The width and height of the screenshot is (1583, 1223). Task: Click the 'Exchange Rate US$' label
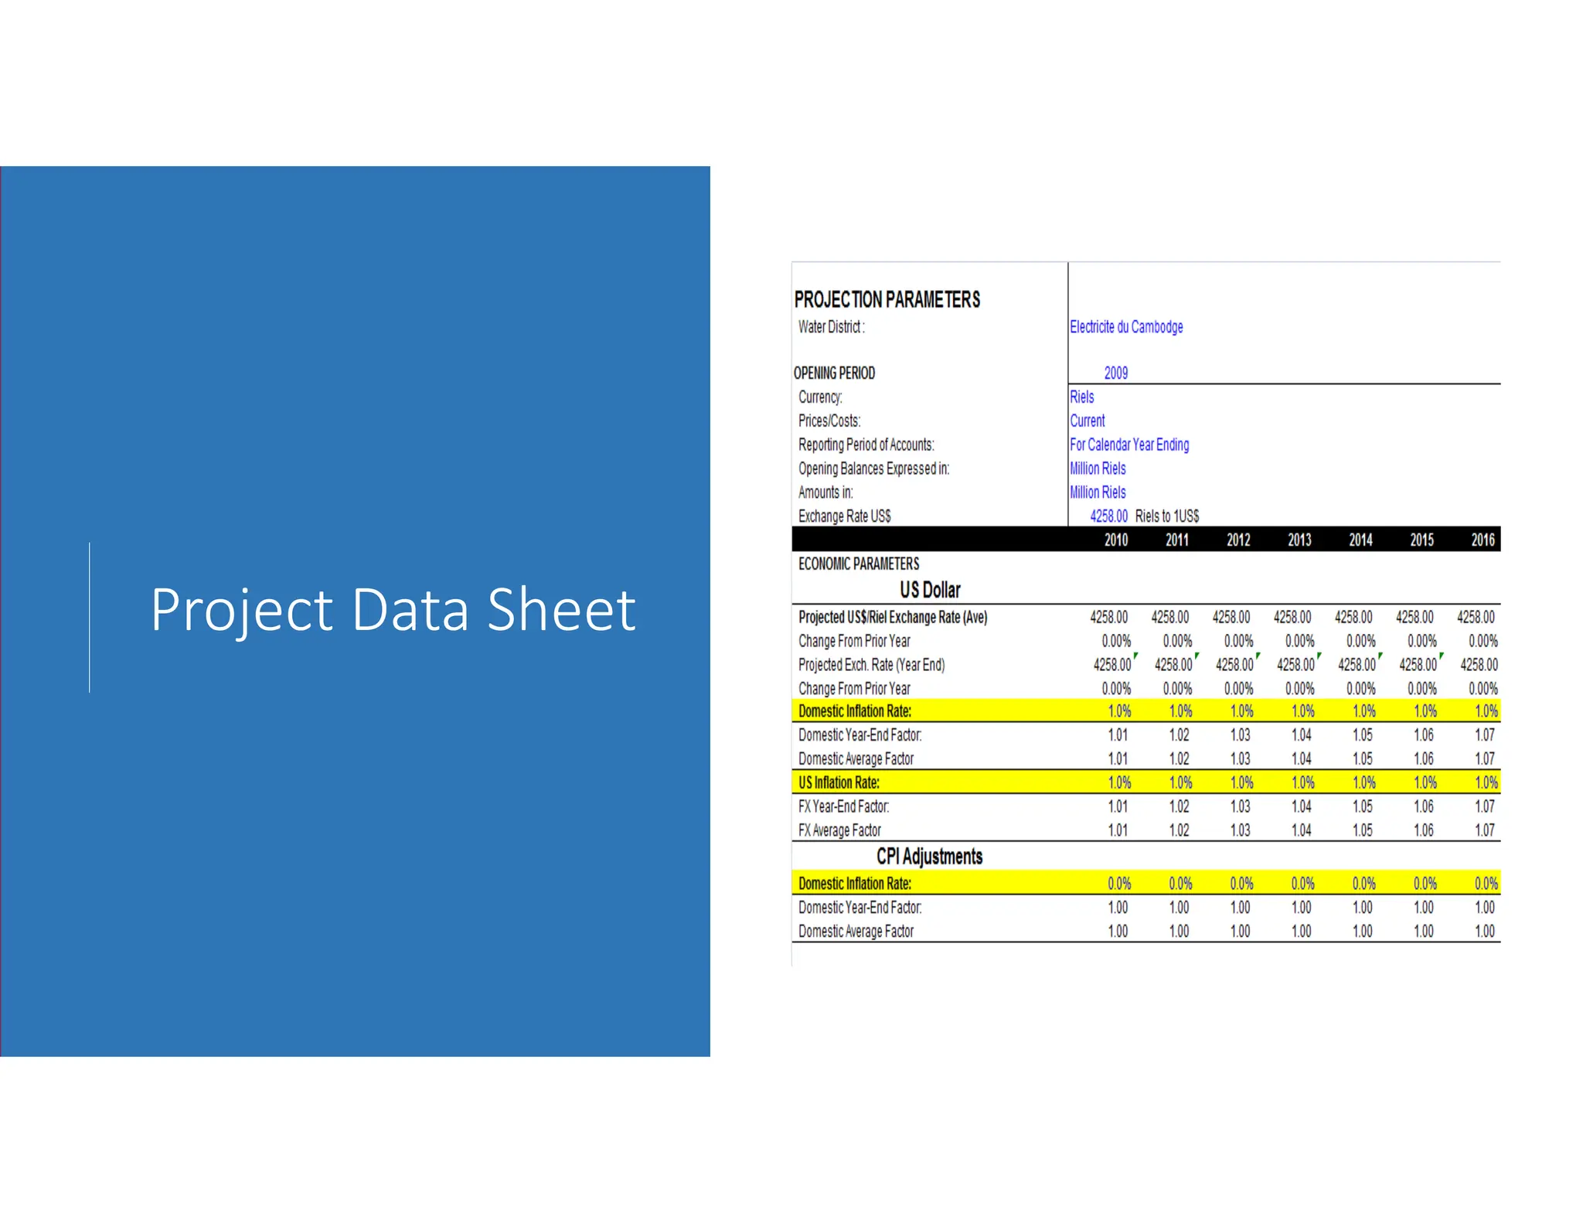pyautogui.click(x=845, y=516)
